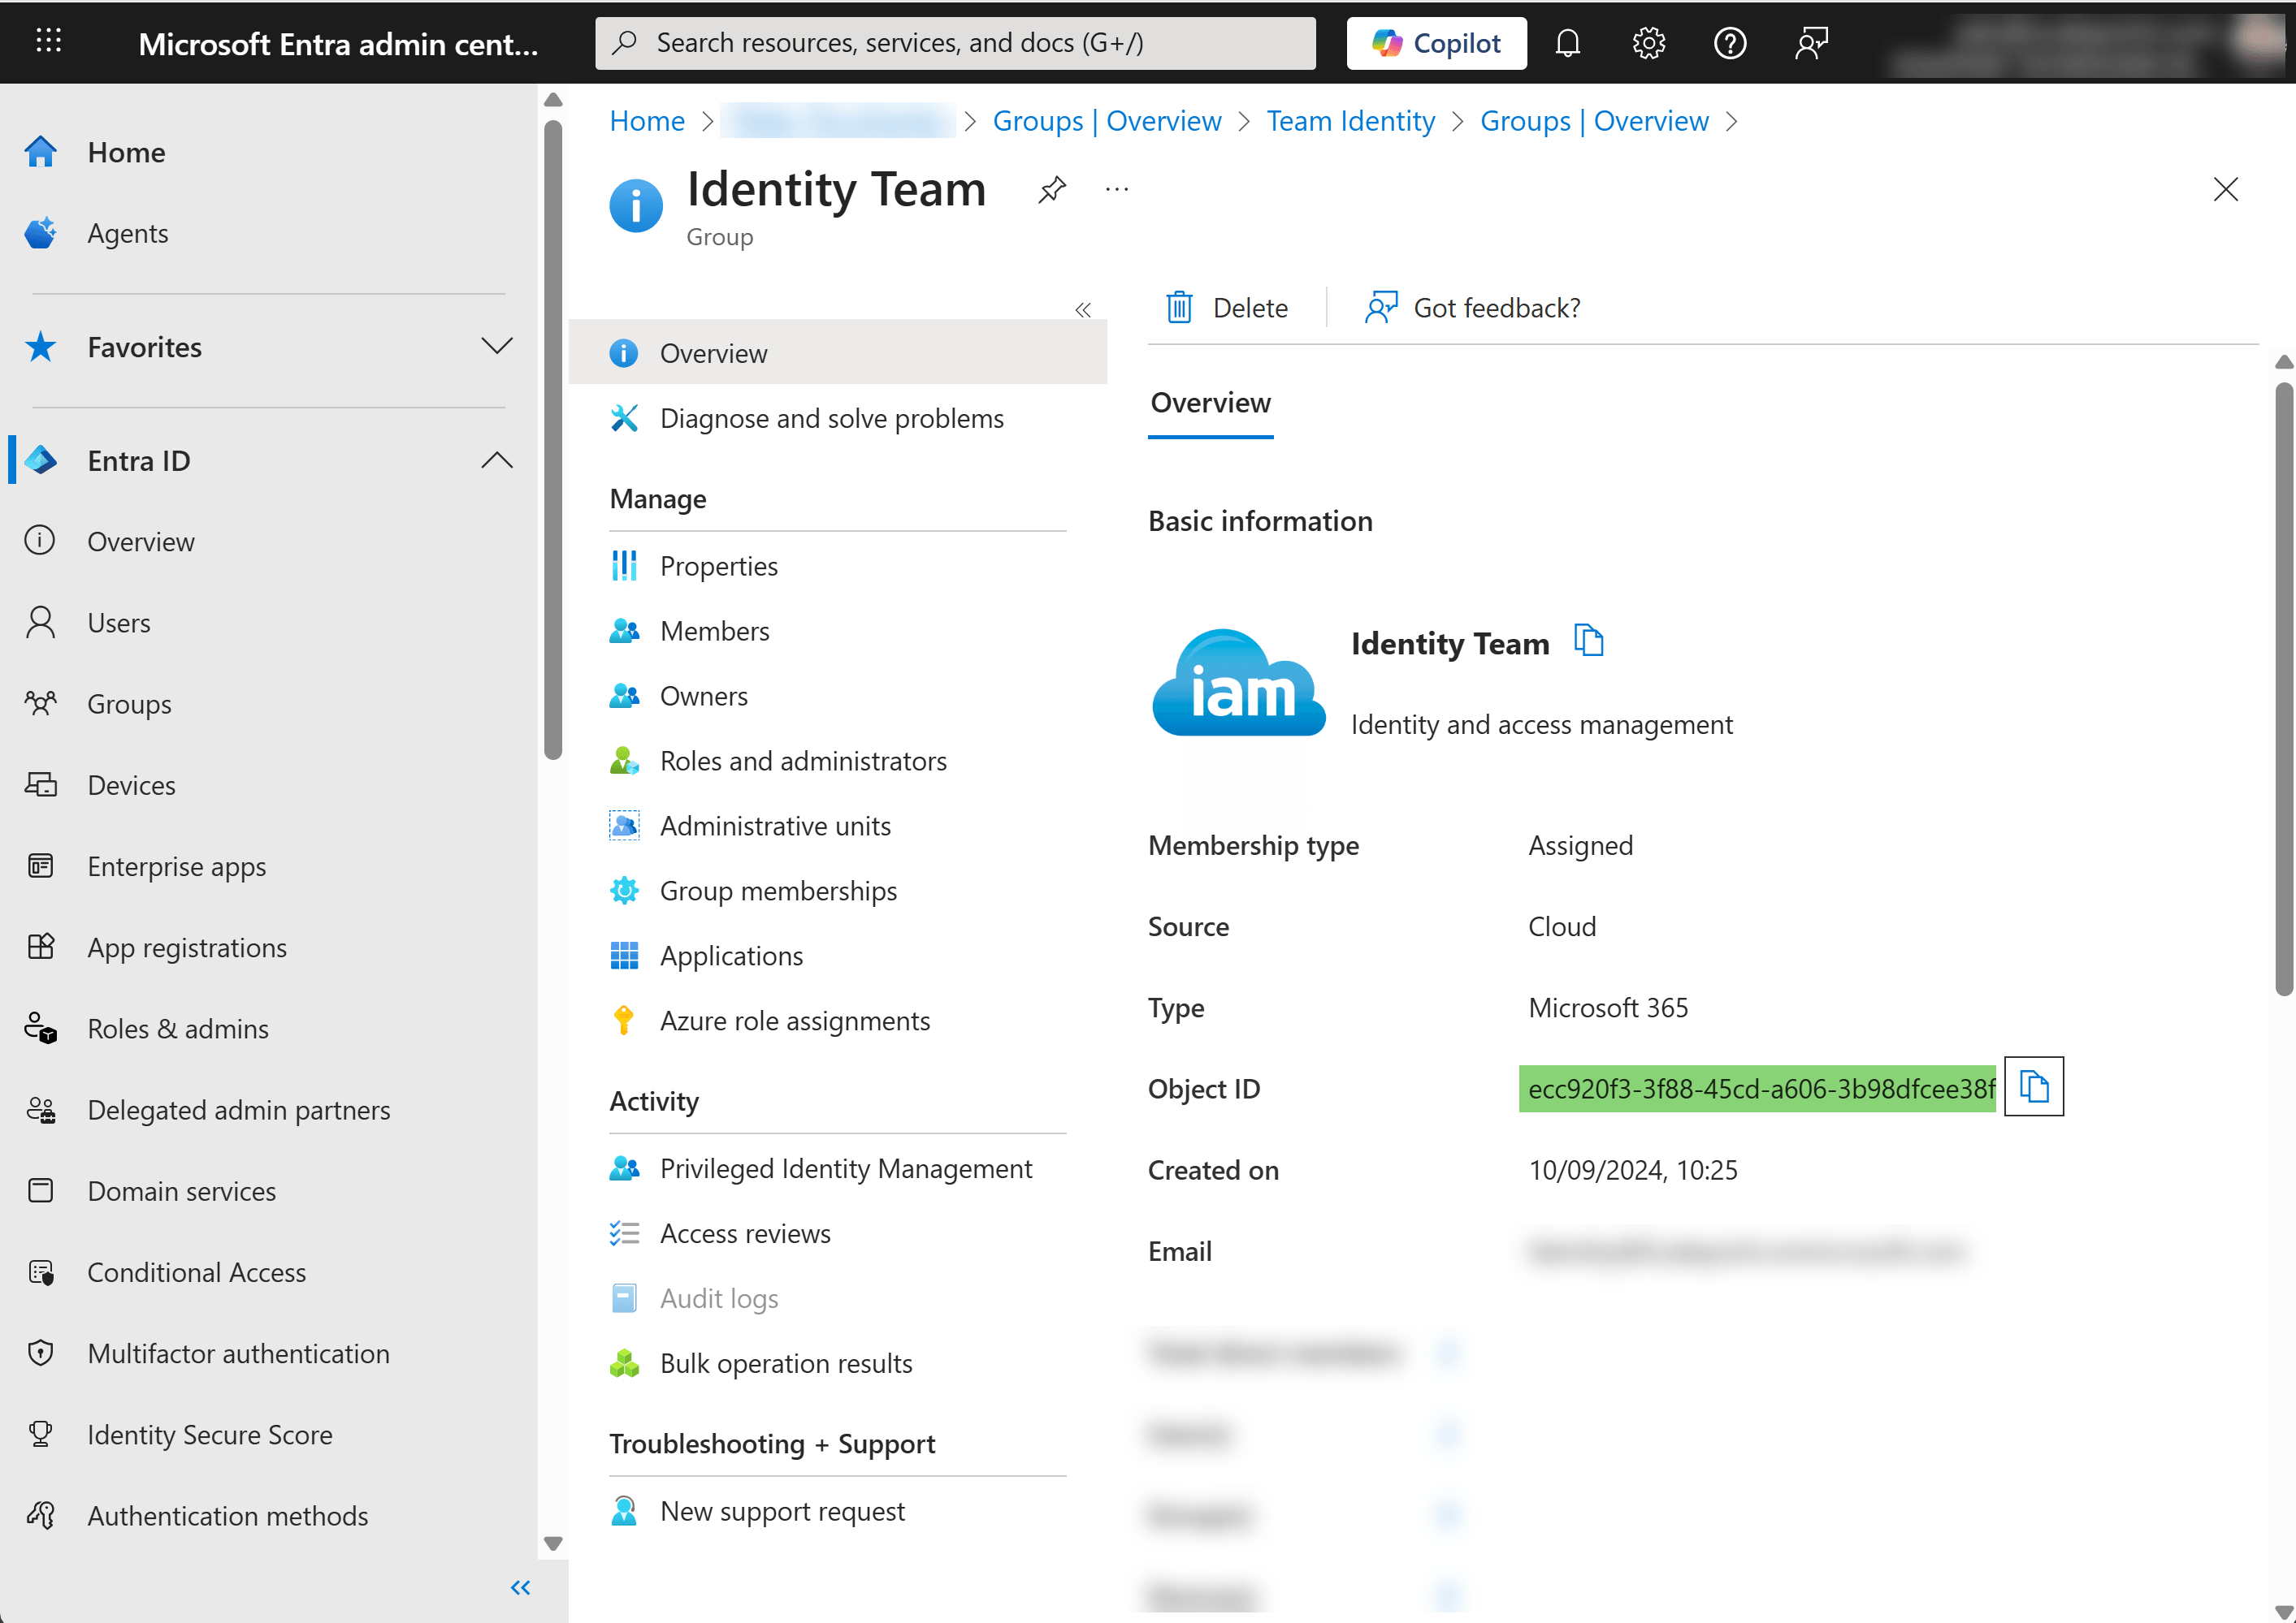Click the copy icon beside Identity Team name

(1588, 641)
